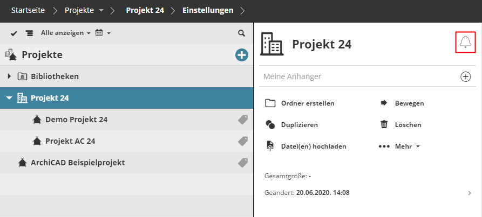The width and height of the screenshot is (482, 217).
Task: Open the calendar date filter dropdown
Action: [x=103, y=33]
